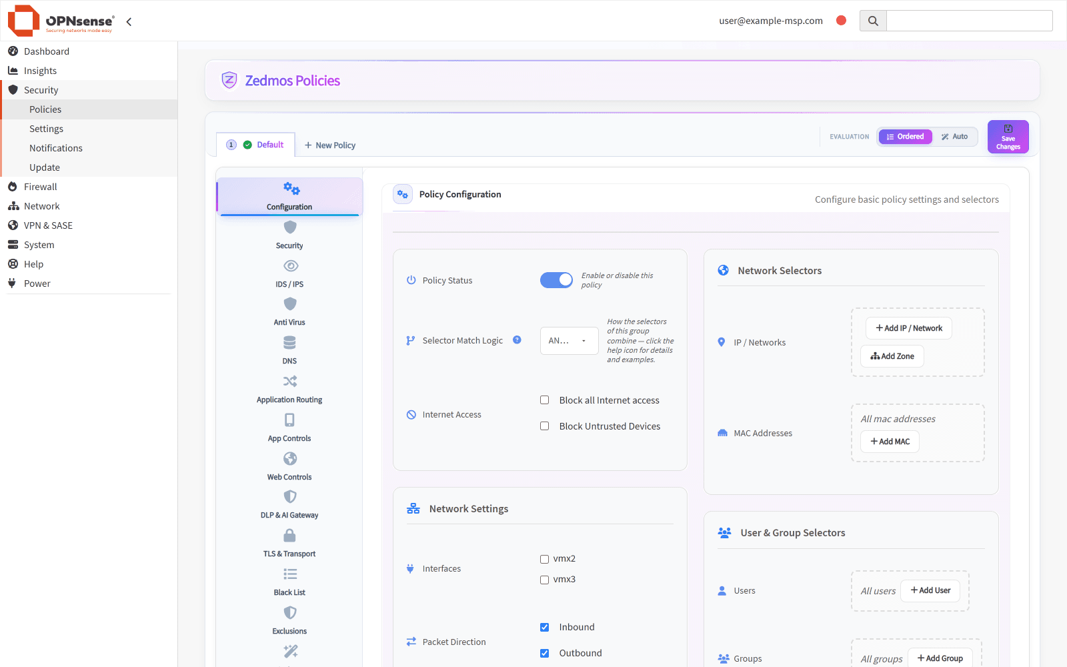This screenshot has height=667, width=1067.
Task: Click Add Group
Action: point(940,658)
